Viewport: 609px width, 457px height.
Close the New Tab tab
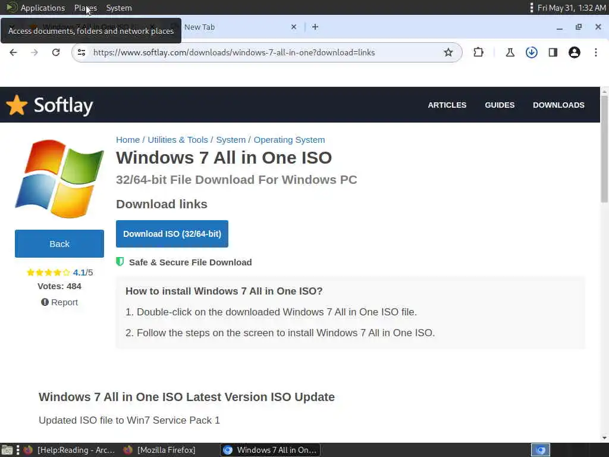point(294,27)
